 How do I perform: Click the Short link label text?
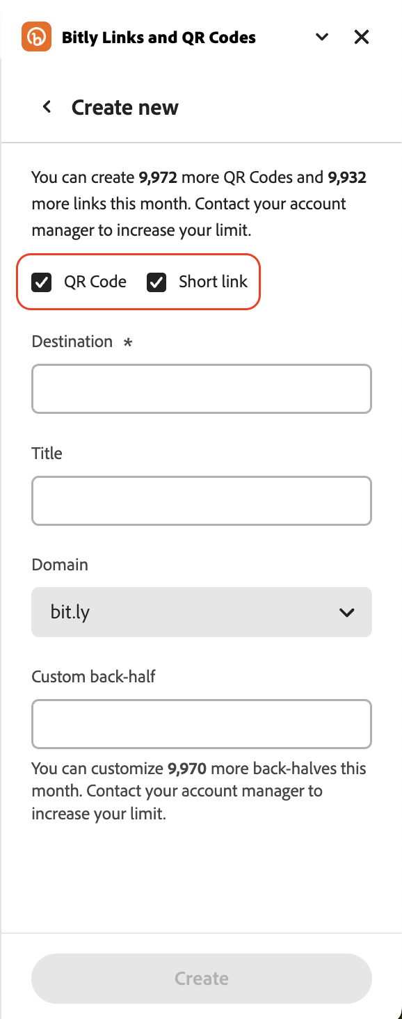213,282
